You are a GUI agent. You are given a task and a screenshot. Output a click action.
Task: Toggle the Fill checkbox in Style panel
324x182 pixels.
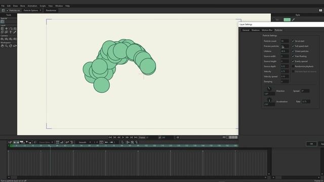(274, 20)
